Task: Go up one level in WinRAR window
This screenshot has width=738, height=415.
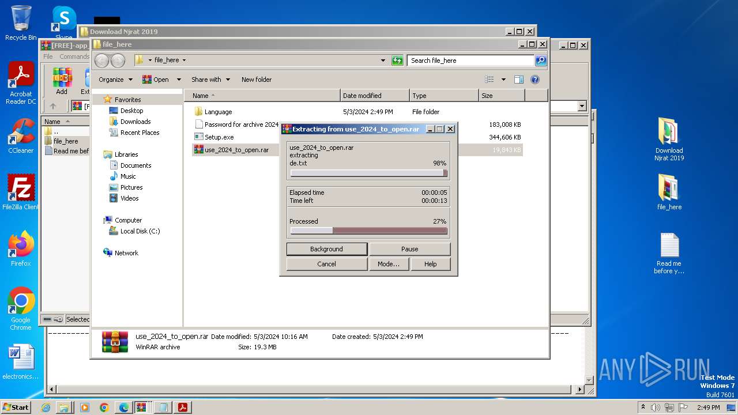Action: pos(53,106)
